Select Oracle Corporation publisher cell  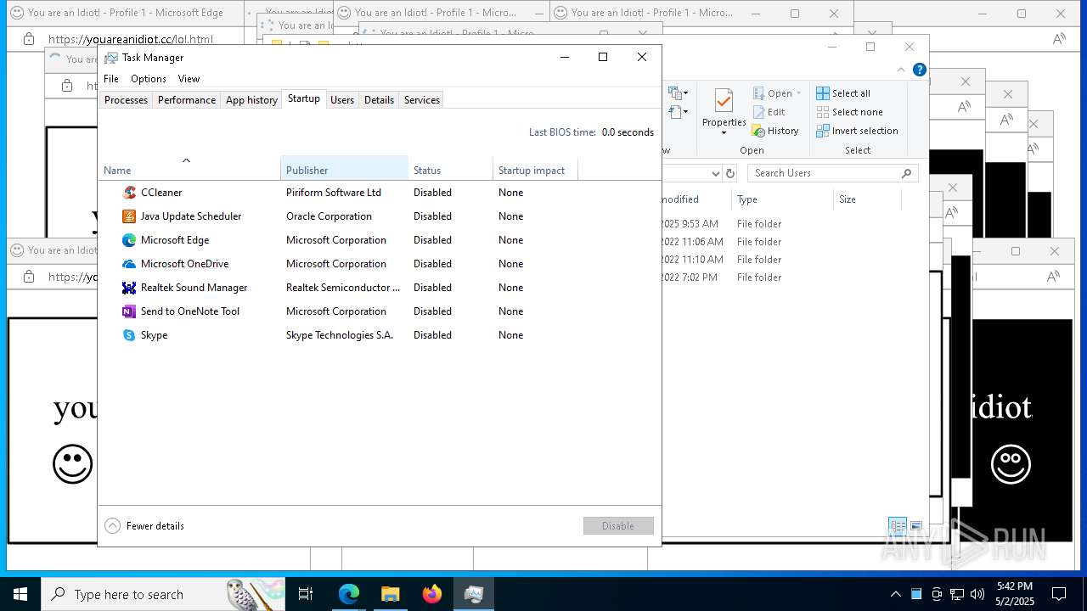tap(329, 216)
